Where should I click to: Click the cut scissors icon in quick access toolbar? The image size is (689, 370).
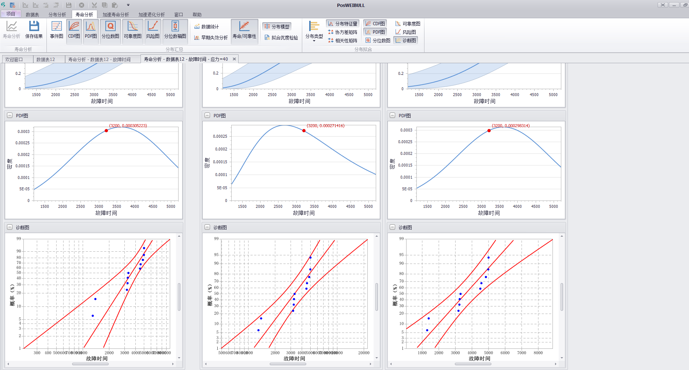click(94, 5)
